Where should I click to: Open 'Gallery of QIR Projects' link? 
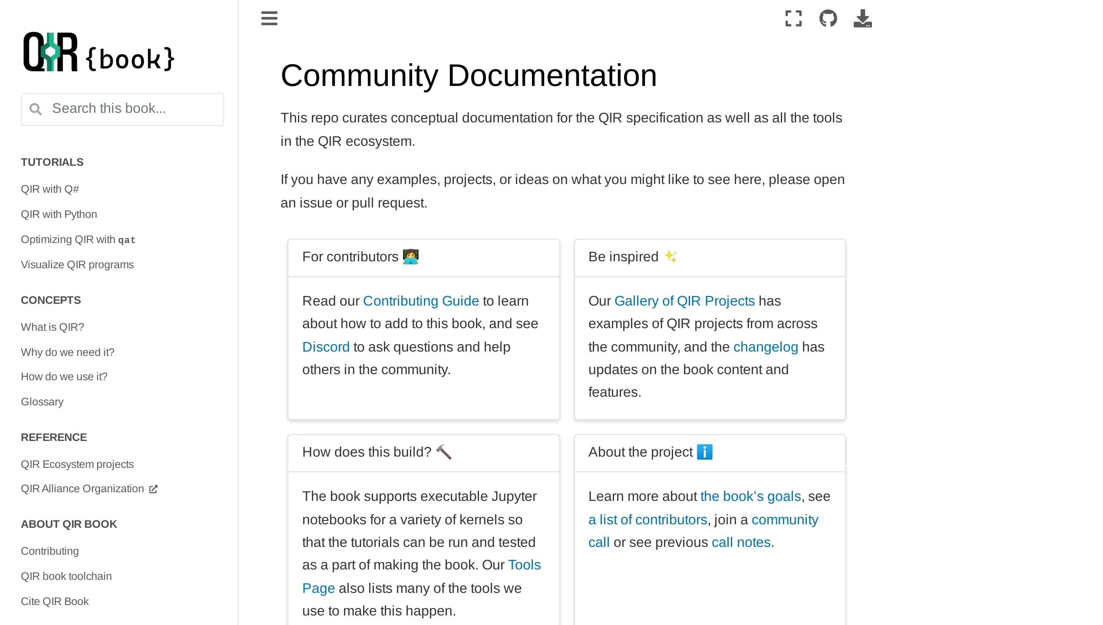[x=684, y=301]
